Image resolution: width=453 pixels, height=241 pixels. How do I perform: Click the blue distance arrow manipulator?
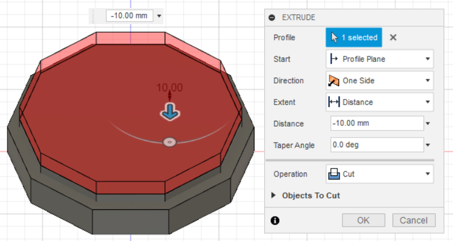pos(170,112)
